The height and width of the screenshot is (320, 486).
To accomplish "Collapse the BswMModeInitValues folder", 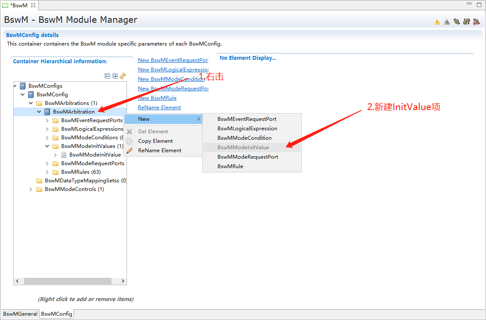I will pyautogui.click(x=47, y=146).
